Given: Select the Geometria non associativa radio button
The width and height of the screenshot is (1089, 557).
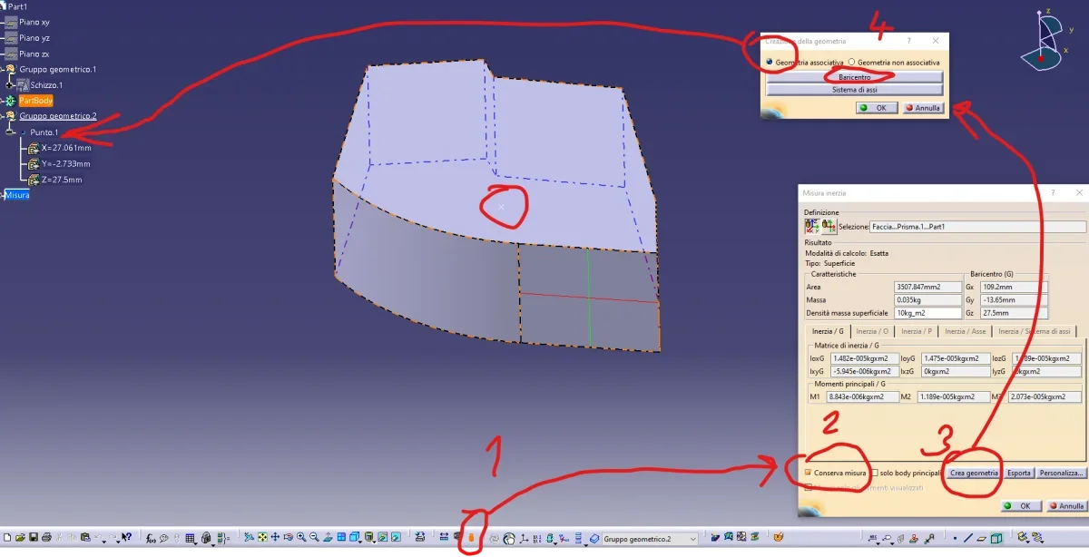Looking at the screenshot, I should pyautogui.click(x=851, y=62).
